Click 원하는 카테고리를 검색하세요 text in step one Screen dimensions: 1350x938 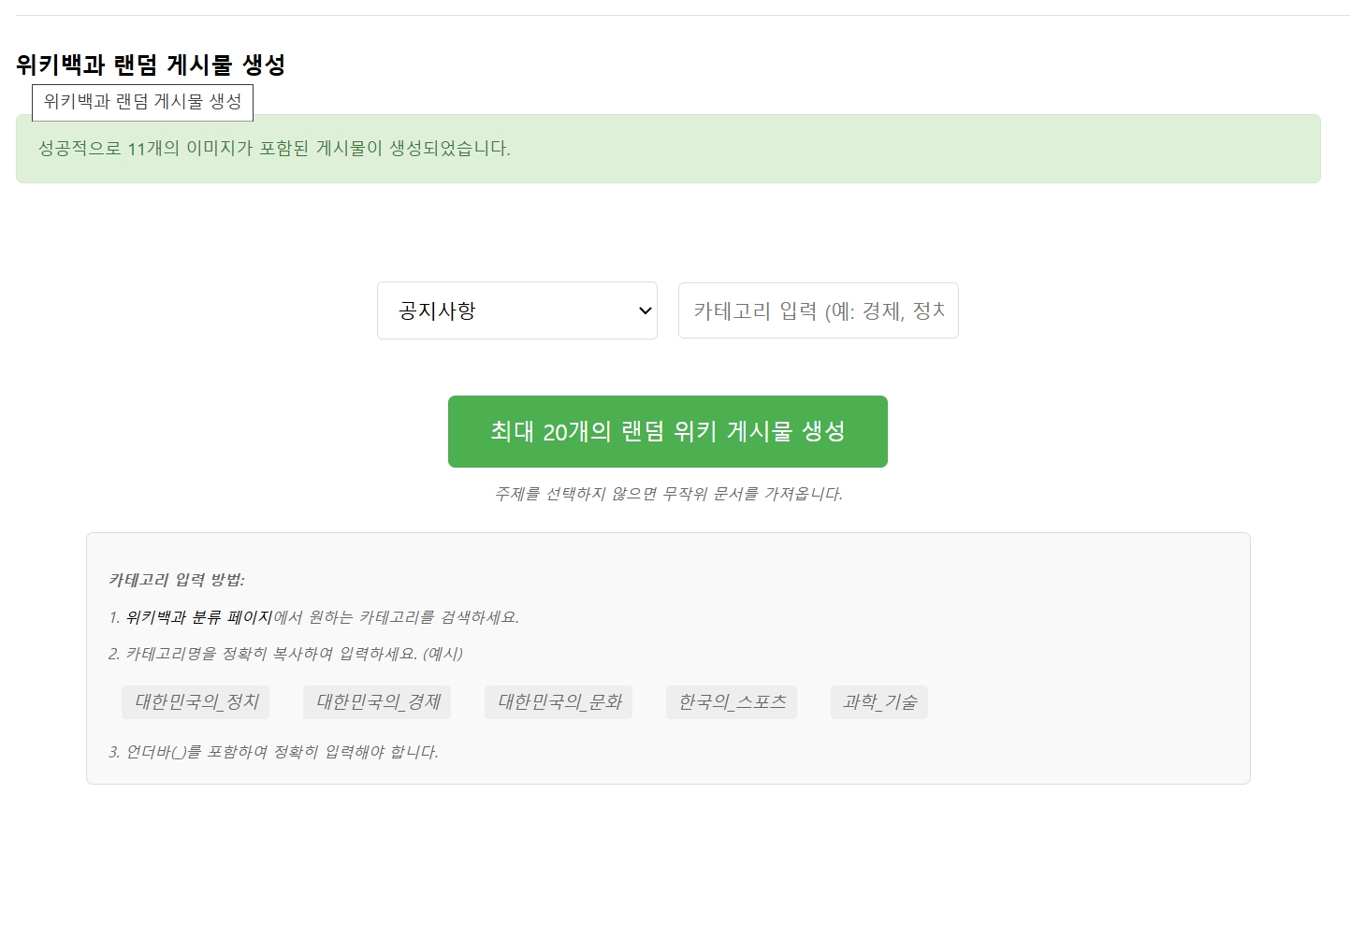(412, 617)
